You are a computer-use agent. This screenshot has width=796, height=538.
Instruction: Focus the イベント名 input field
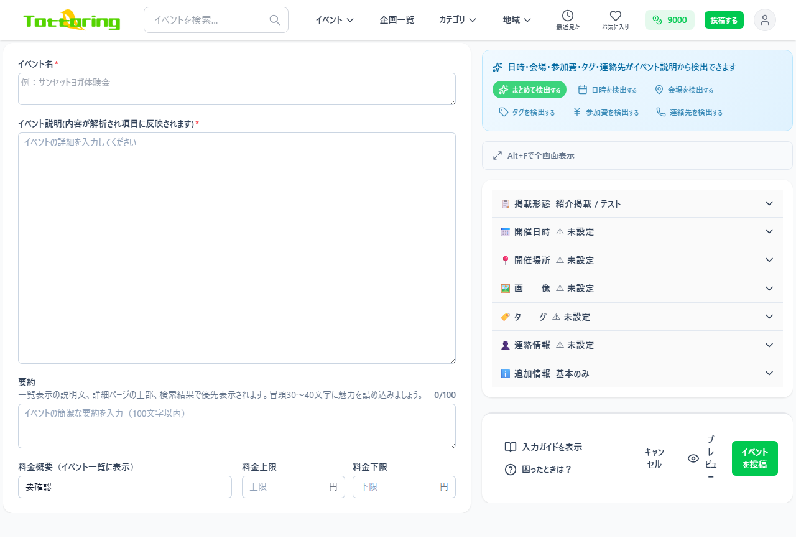(x=237, y=89)
